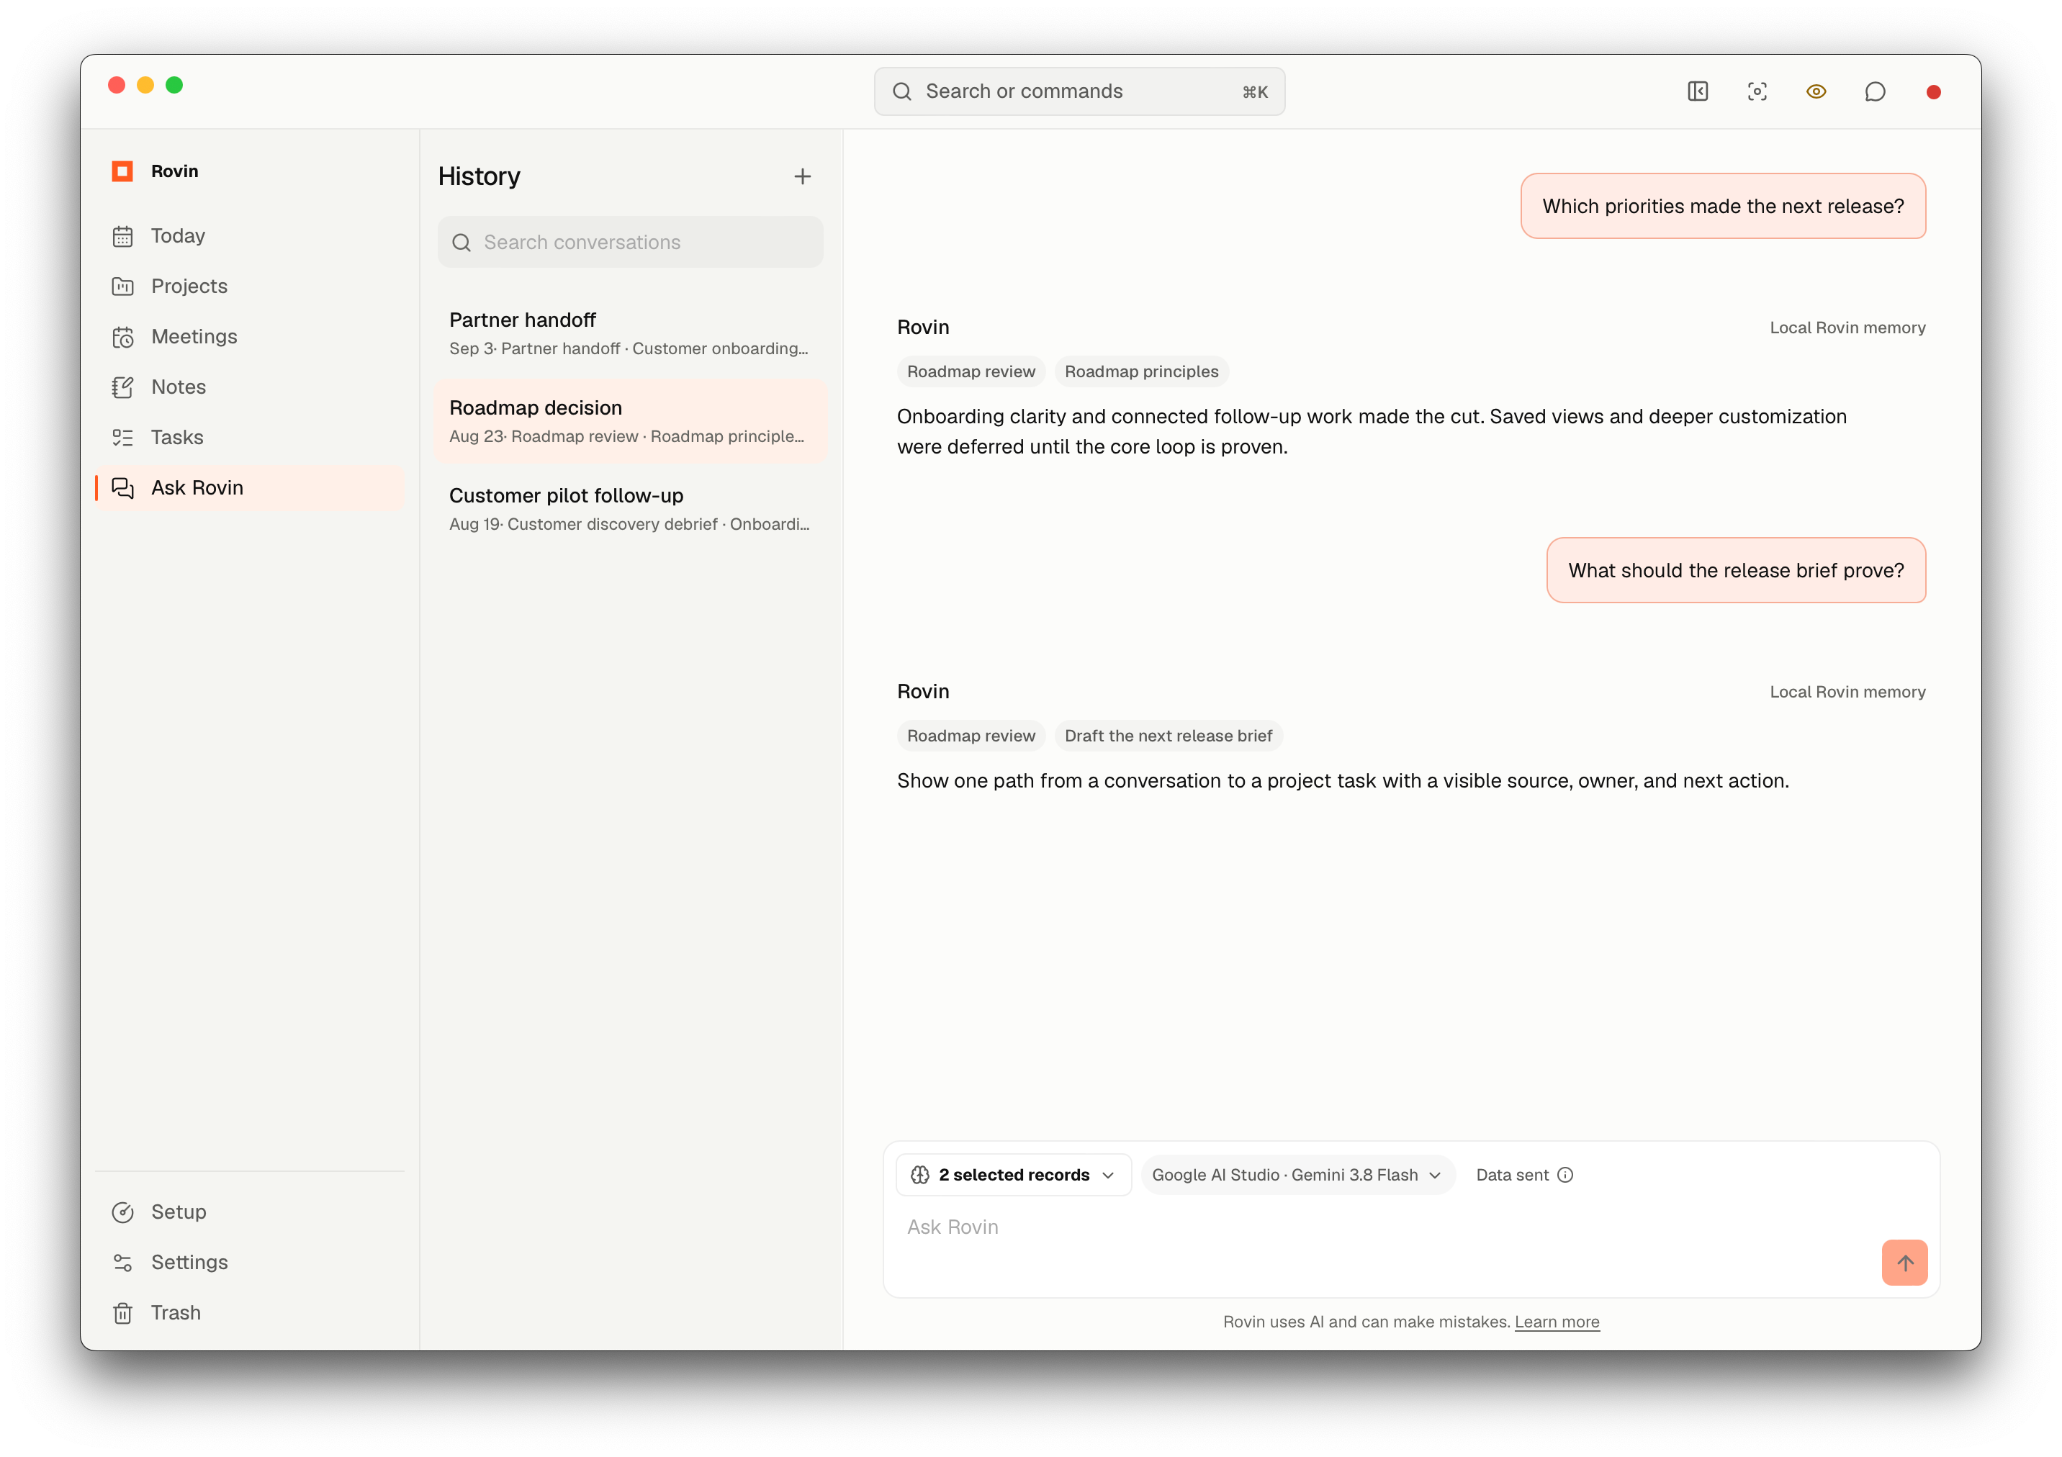2062x1457 pixels.
Task: Click the screen capture focus icon
Action: pos(1757,91)
